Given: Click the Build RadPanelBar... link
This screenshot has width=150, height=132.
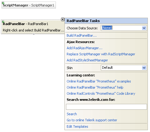Looking at the screenshot, I should click(x=82, y=35).
